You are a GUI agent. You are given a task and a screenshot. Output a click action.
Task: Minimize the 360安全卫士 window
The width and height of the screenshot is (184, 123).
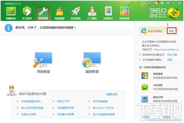pos(174,3)
